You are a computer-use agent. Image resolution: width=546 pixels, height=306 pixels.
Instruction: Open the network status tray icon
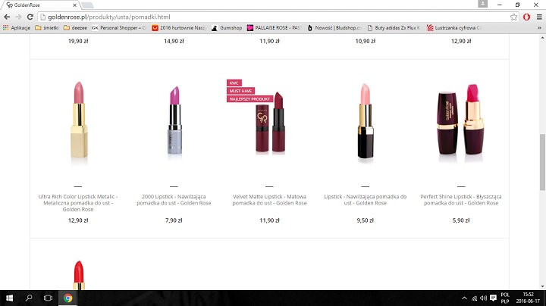click(474, 298)
